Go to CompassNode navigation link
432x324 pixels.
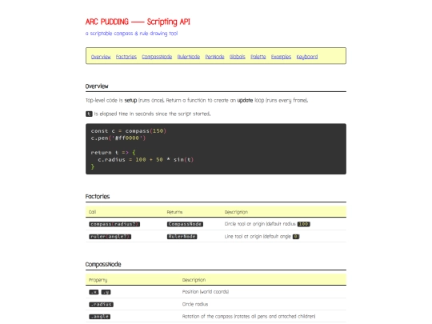[x=157, y=57]
